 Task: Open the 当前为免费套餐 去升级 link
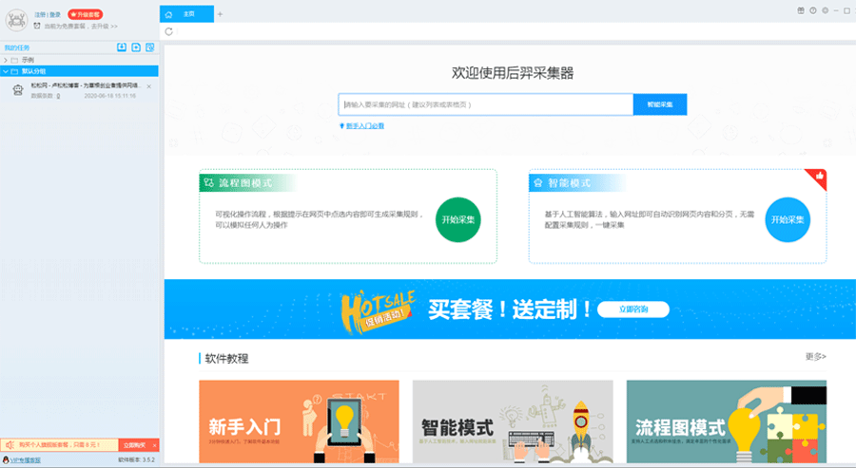(81, 27)
